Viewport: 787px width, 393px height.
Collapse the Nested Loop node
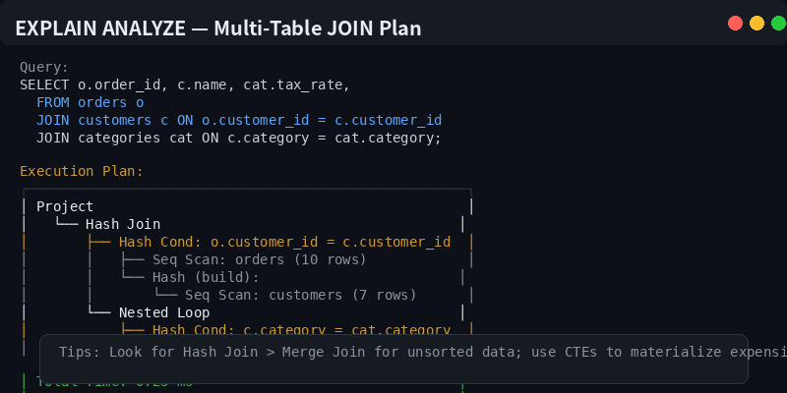tap(164, 312)
